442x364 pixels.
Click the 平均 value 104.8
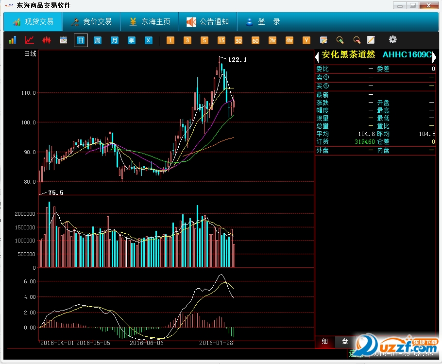pyautogui.click(x=366, y=134)
